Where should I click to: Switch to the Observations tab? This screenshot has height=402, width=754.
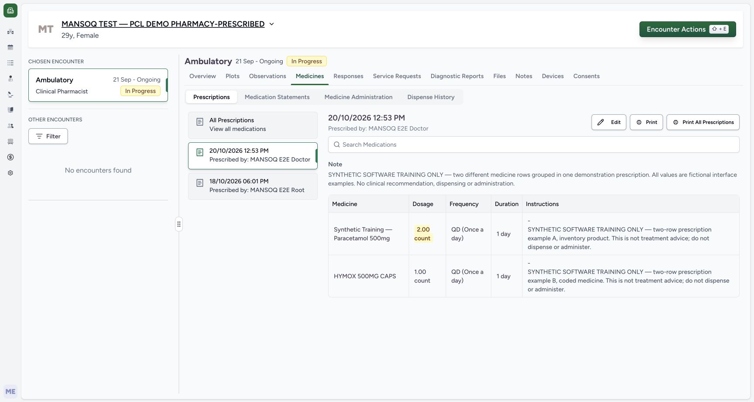click(267, 76)
